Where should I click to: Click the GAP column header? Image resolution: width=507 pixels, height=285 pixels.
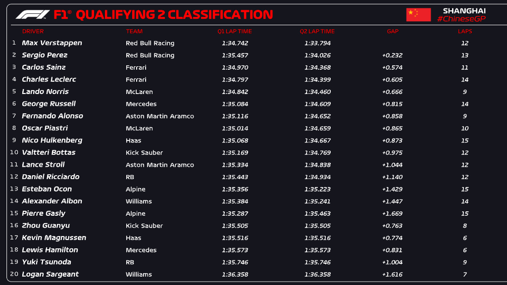(393, 31)
